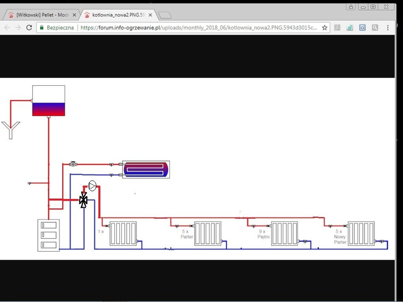Close the kotlownia_nowa2.PNG tab
403x302 pixels.
(x=150, y=15)
